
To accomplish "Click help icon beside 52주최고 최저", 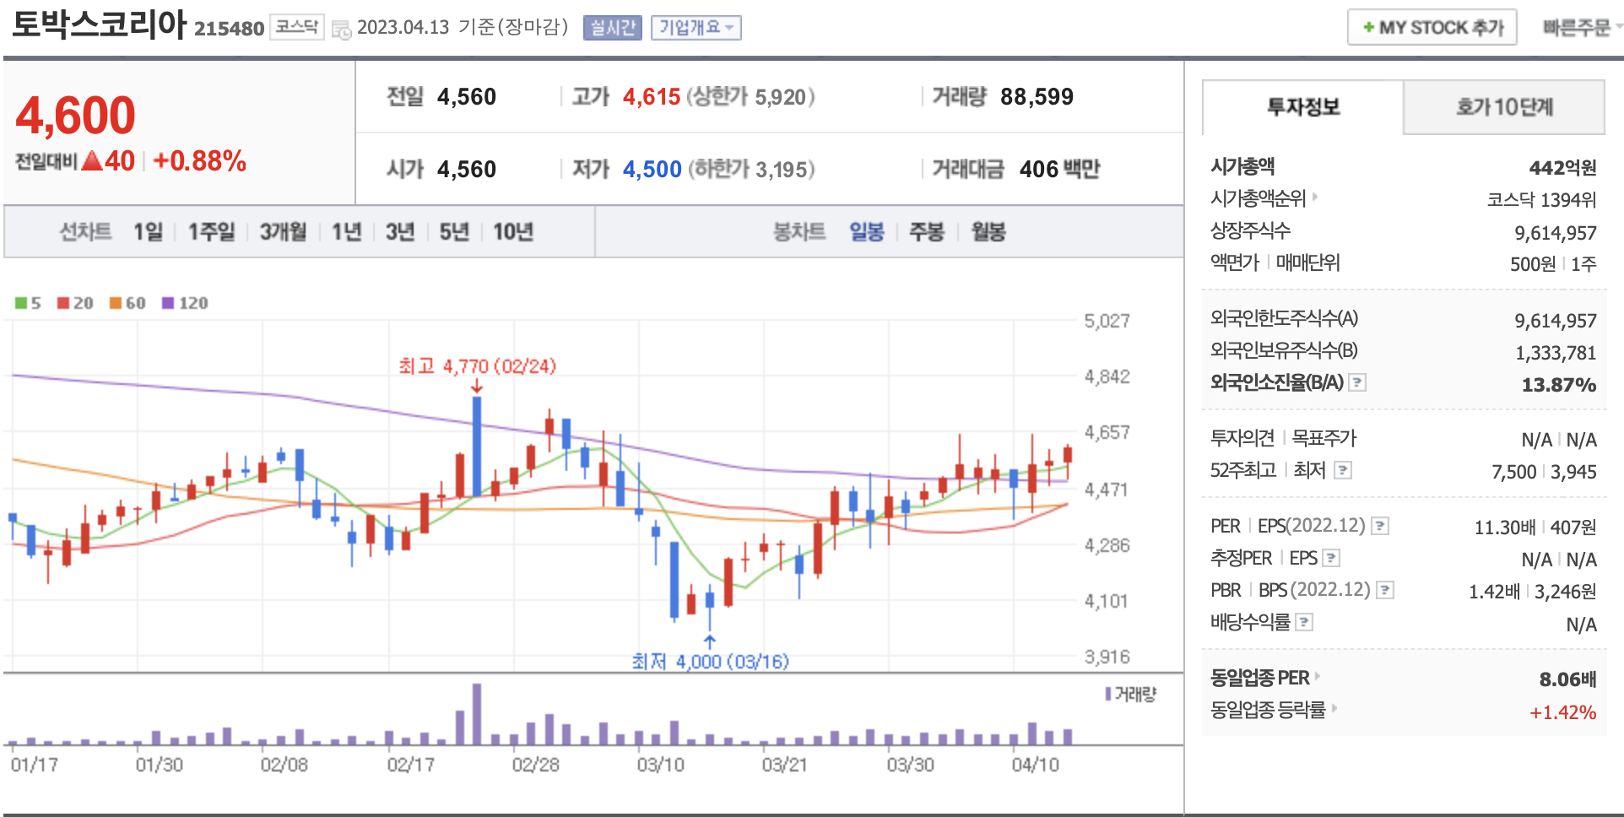I will coord(1342,470).
